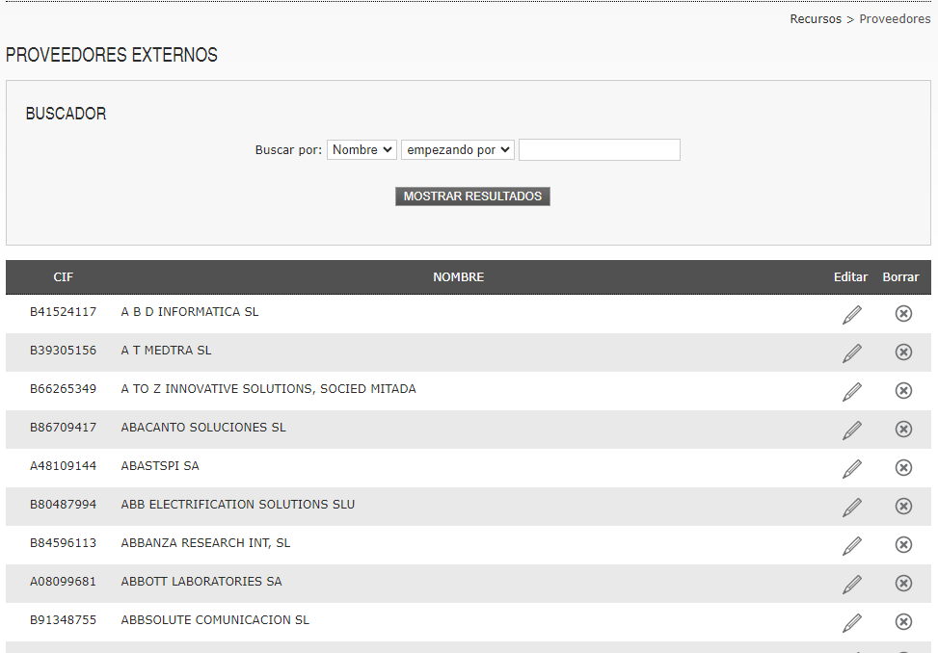The image size is (938, 653).
Task: Click the NOMBRE column header
Action: [x=458, y=277]
